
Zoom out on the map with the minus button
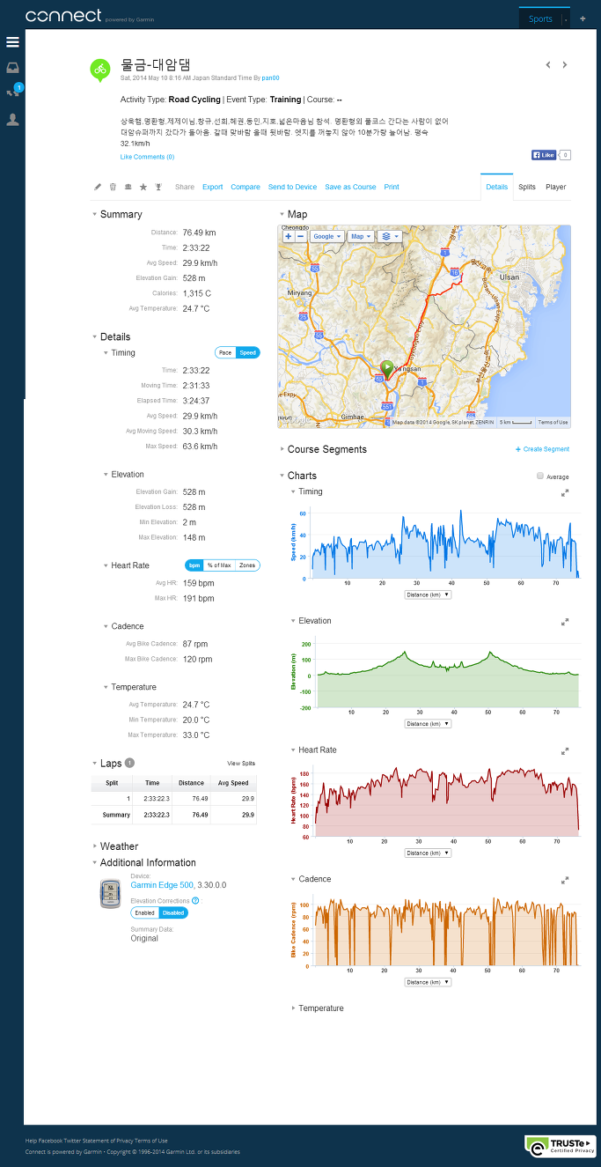click(x=300, y=236)
